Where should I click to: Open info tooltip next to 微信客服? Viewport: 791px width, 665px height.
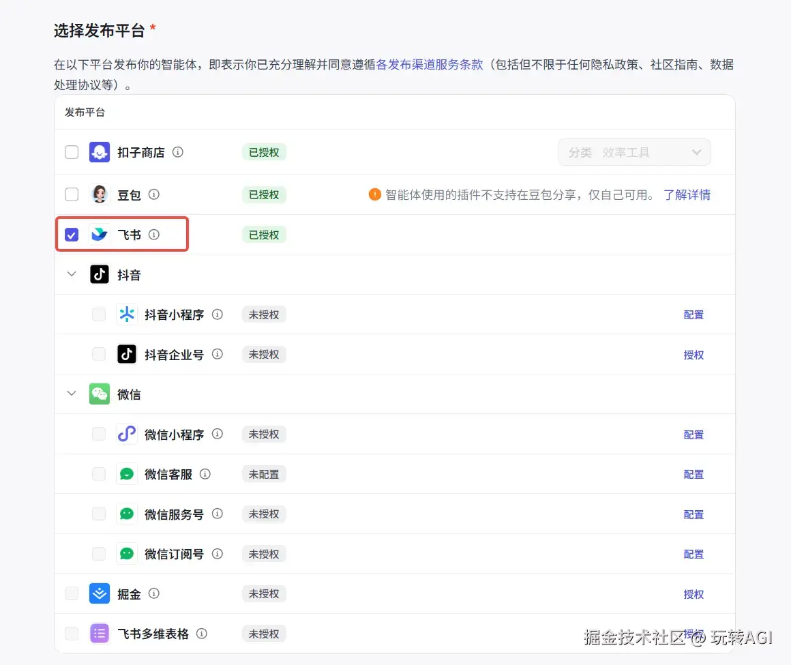tap(205, 474)
